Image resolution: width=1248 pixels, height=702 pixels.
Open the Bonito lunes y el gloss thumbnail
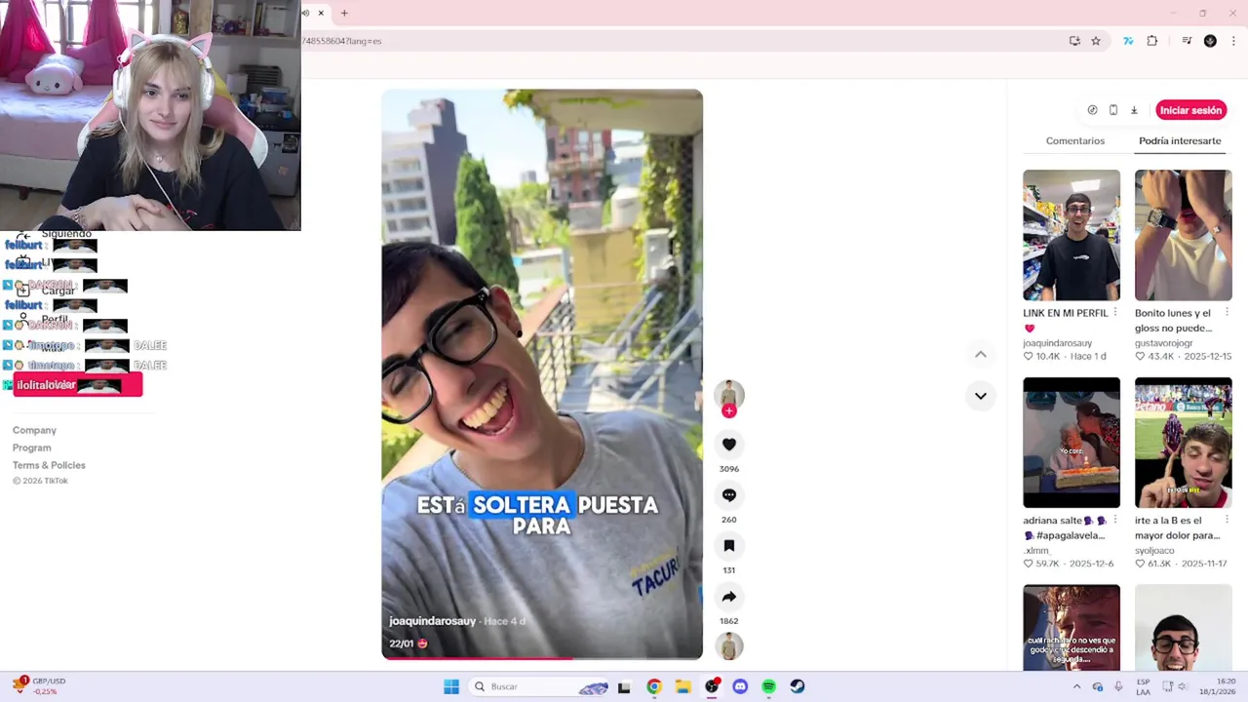coord(1183,235)
